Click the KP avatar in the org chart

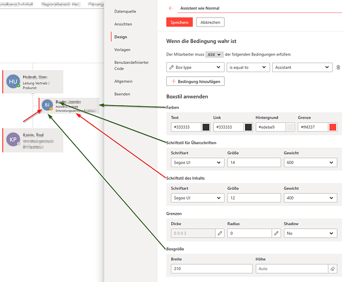13,140
